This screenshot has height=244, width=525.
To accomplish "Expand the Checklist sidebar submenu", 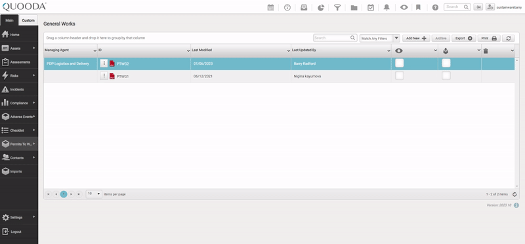I will [34, 131].
